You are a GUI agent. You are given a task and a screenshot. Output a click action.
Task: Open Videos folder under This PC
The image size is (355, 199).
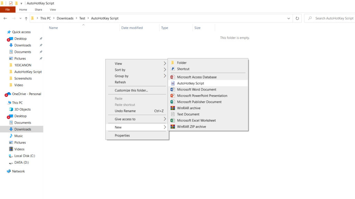click(19, 149)
